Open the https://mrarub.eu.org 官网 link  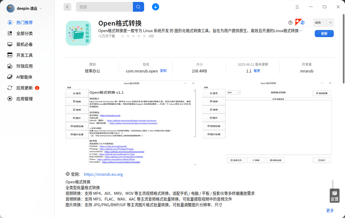coord(103,174)
